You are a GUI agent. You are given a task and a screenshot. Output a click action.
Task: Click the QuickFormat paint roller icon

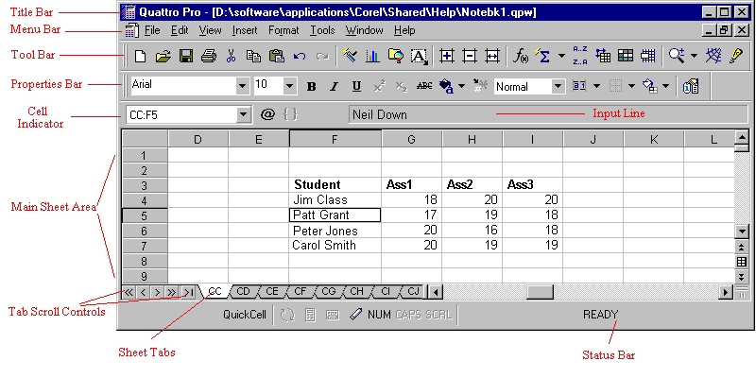coord(350,57)
